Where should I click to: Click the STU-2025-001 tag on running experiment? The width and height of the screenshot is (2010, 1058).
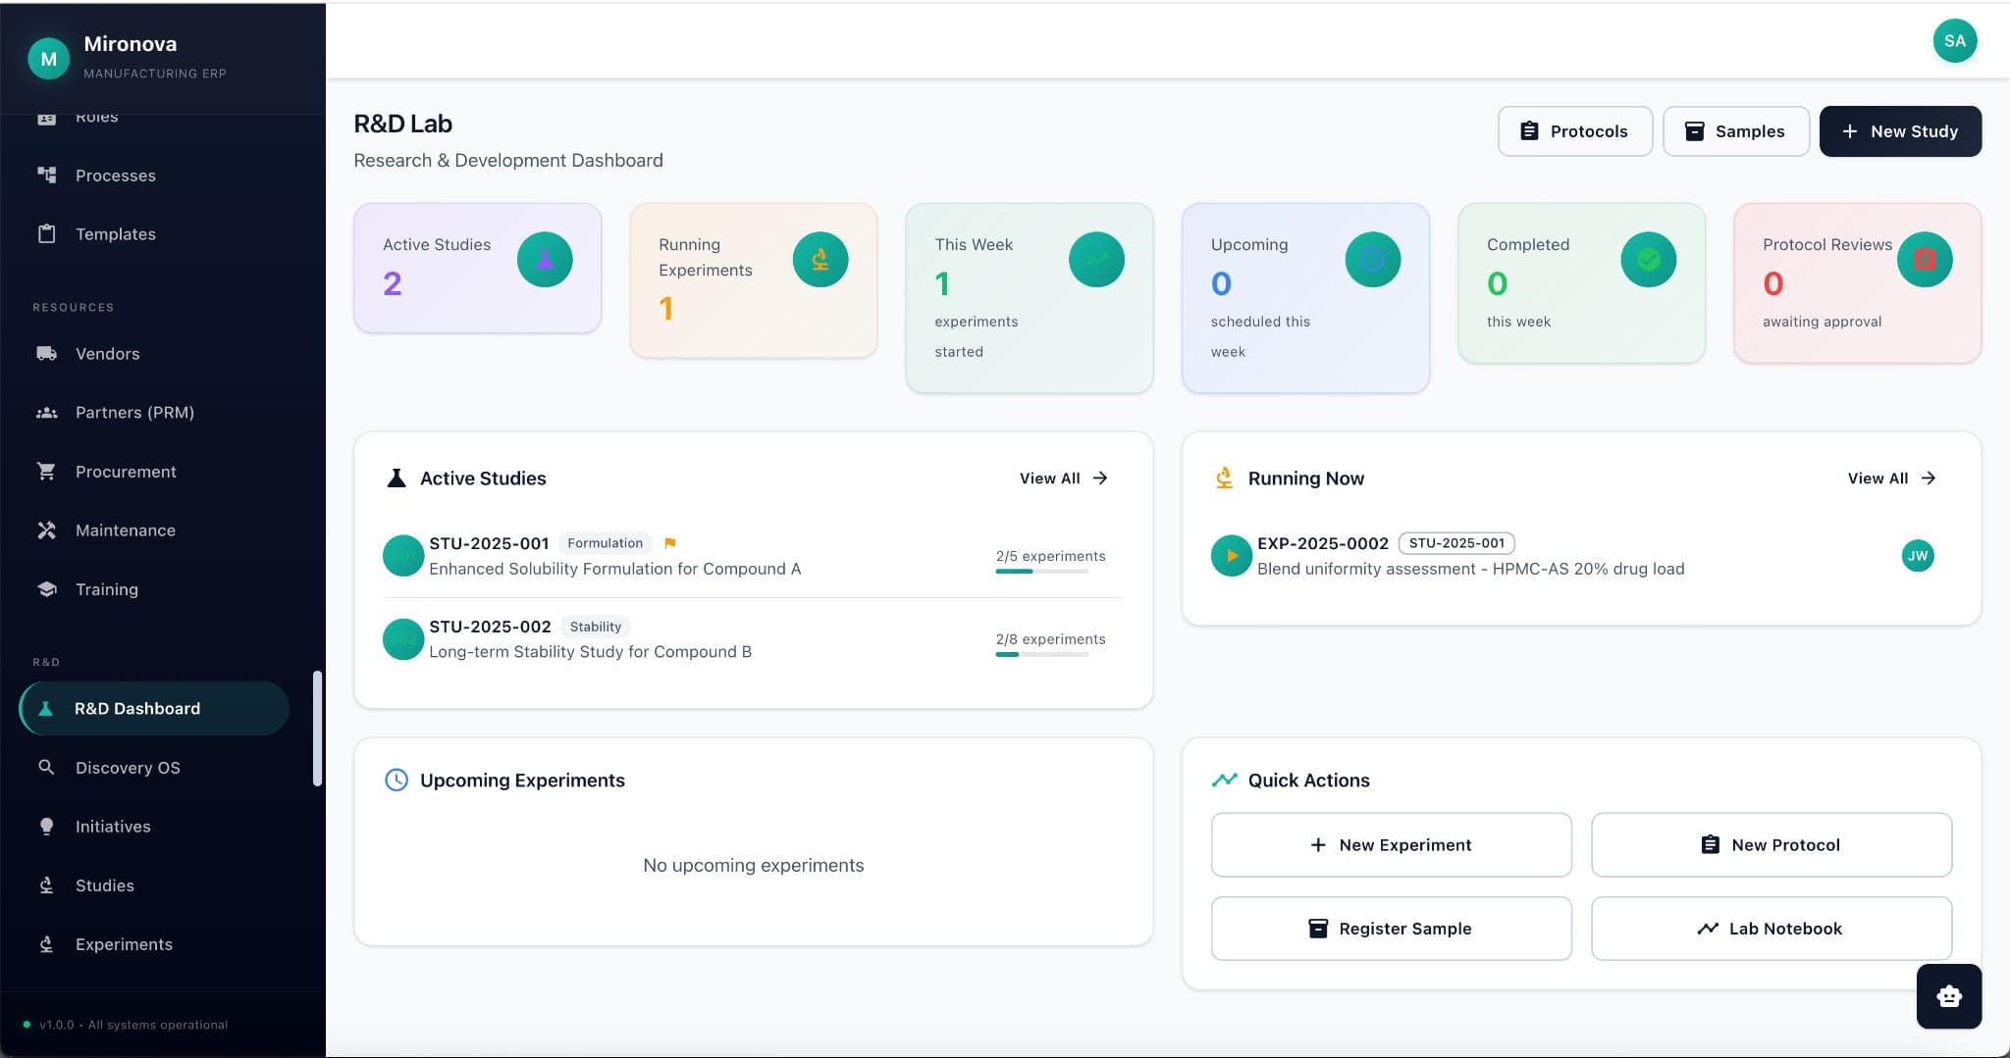point(1455,543)
